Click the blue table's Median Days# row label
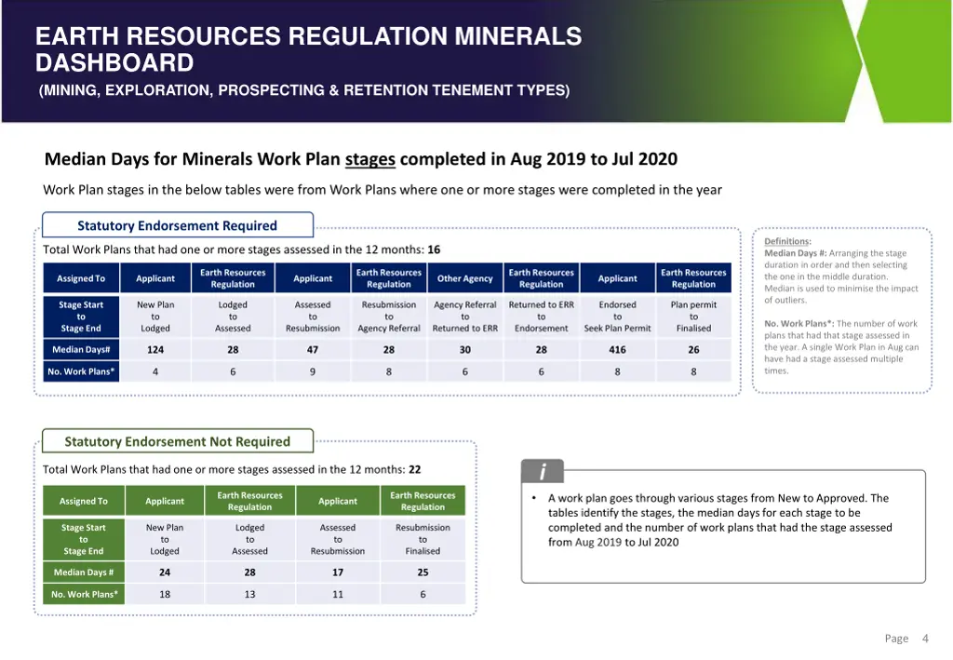 coord(81,349)
